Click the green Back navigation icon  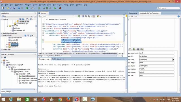27,8
